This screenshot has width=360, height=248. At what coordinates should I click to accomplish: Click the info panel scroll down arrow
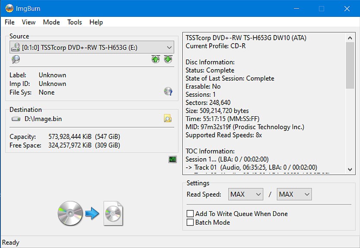[350, 169]
